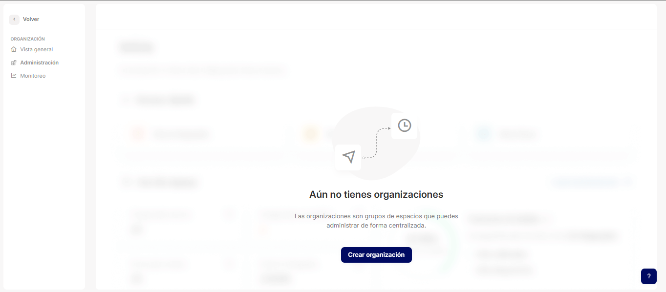This screenshot has width=666, height=292.
Task: Open help with the question mark button
Action: click(648, 276)
